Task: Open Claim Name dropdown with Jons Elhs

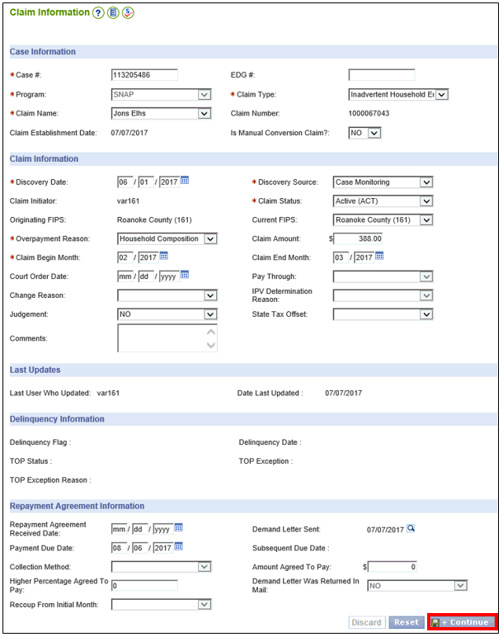Action: tap(161, 113)
